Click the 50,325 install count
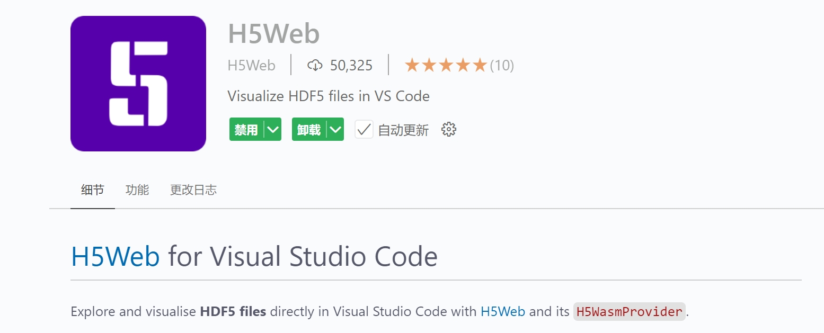Image resolution: width=824 pixels, height=333 pixels. click(x=351, y=66)
